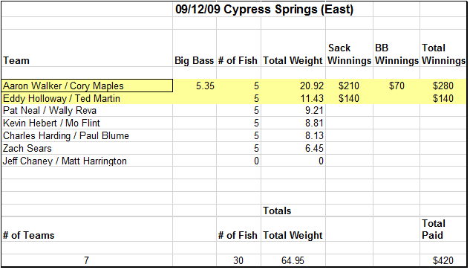Click the Total Winnings cell showing $280
470x270 pixels.
click(x=443, y=86)
